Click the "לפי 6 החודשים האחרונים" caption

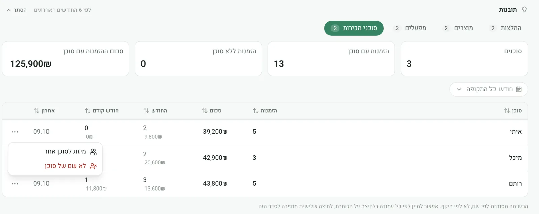tap(63, 10)
